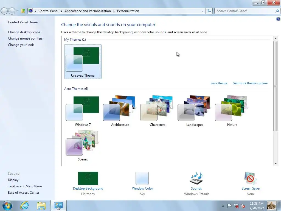Open Desktop Background settings icon
Screen dimensions: 281x211
88,178
